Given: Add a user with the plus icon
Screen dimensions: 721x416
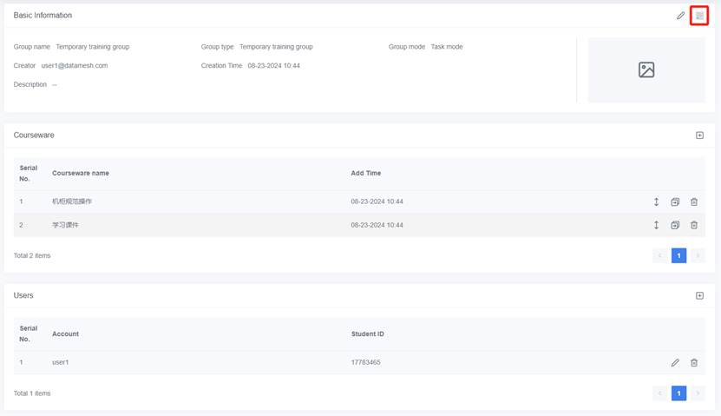Looking at the screenshot, I should point(699,296).
